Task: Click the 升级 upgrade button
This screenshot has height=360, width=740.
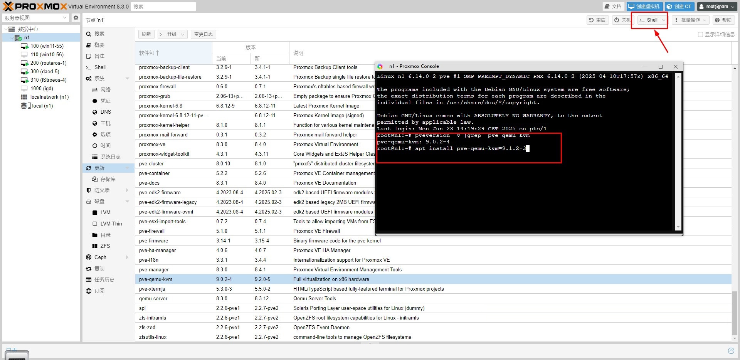Action: pyautogui.click(x=168, y=34)
